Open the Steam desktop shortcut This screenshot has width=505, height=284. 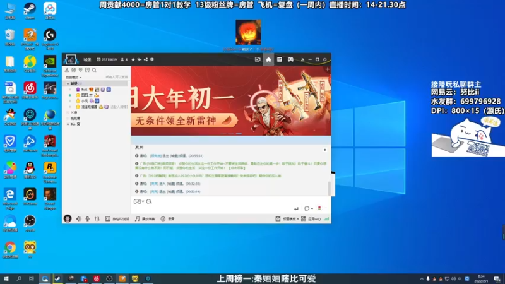point(30,11)
